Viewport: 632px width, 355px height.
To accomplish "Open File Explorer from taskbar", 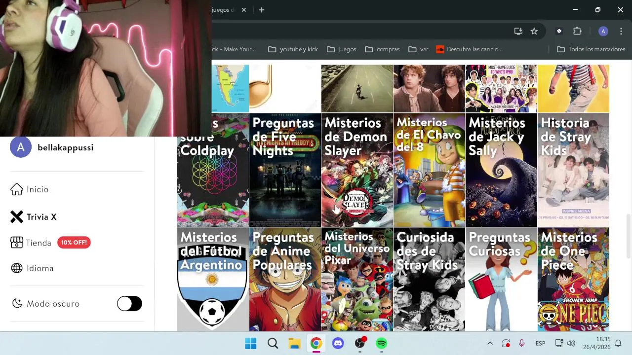I will click(x=294, y=343).
